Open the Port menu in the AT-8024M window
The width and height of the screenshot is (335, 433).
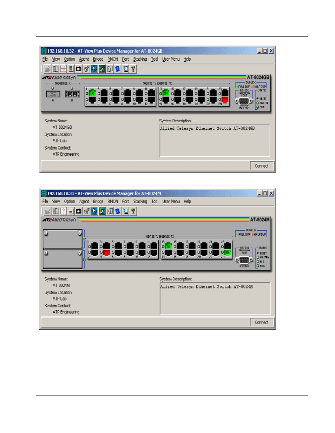tap(126, 202)
